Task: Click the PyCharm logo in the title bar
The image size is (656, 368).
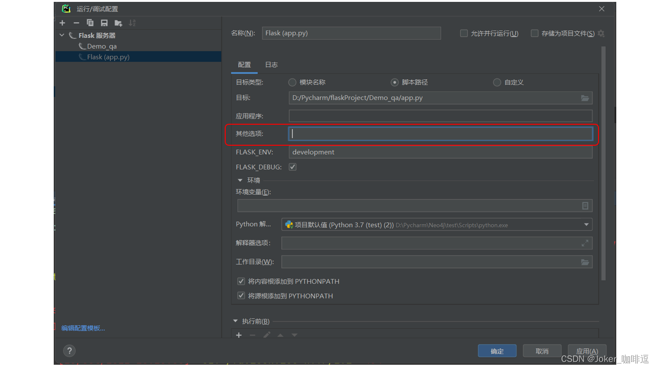Action: (x=66, y=8)
